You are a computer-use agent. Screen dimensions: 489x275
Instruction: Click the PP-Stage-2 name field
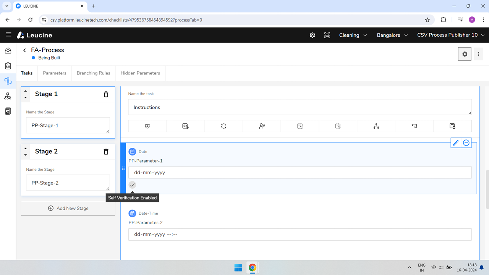coord(68,183)
